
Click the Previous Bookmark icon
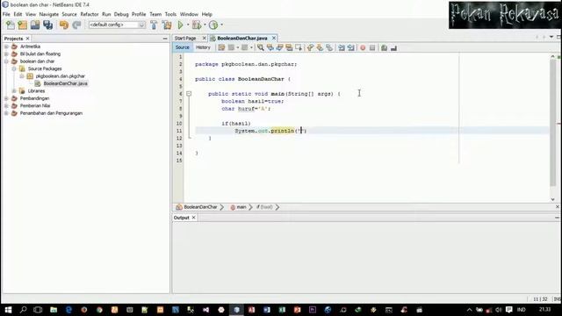(x=310, y=47)
